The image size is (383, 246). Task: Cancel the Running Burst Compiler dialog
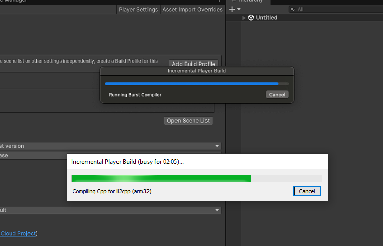click(x=277, y=95)
